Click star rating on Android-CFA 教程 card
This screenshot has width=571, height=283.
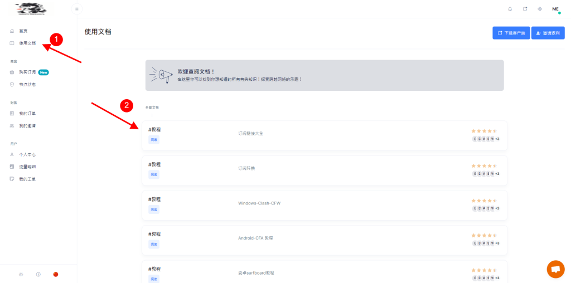pos(484,235)
